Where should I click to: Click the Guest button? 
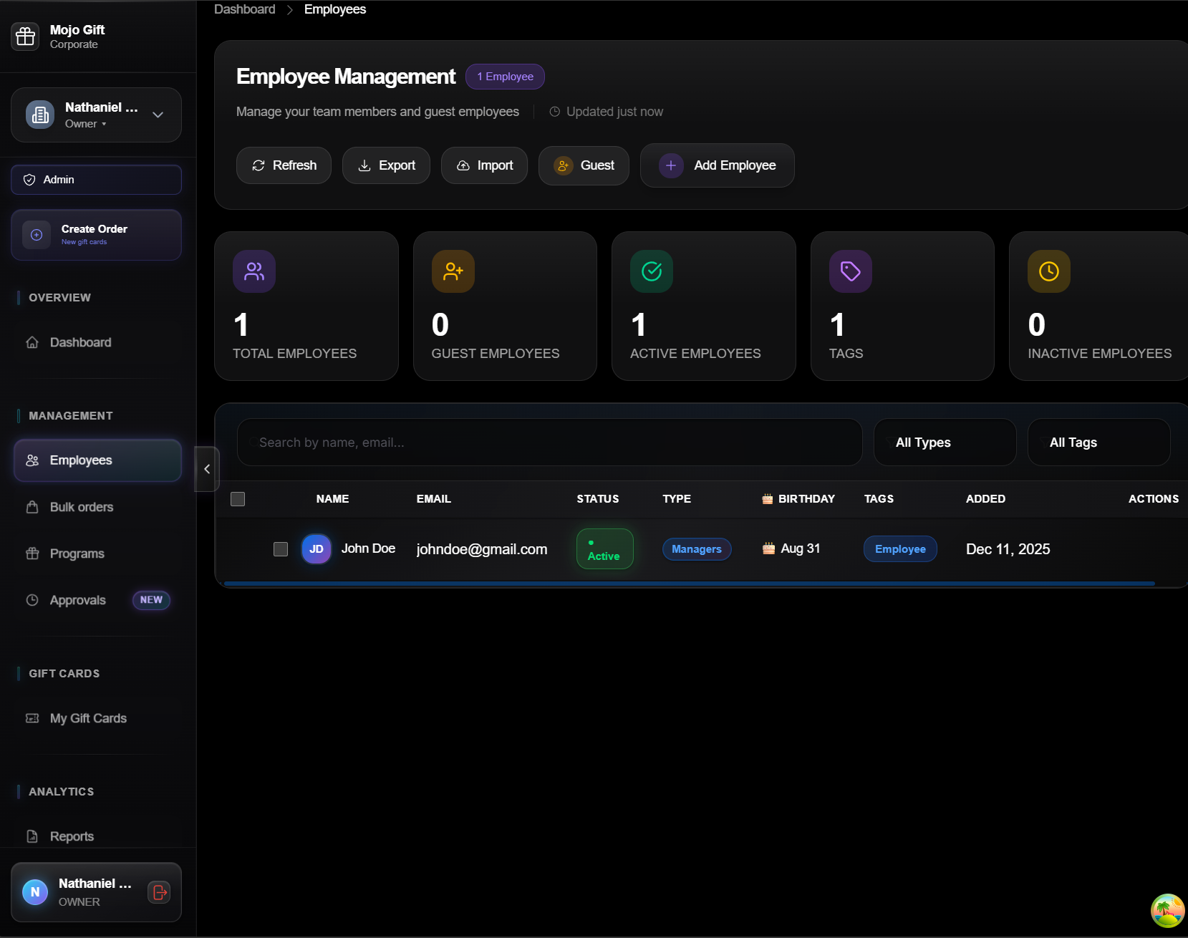tap(584, 165)
